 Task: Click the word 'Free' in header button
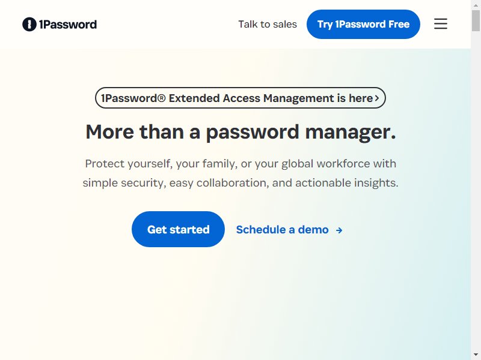pos(399,24)
